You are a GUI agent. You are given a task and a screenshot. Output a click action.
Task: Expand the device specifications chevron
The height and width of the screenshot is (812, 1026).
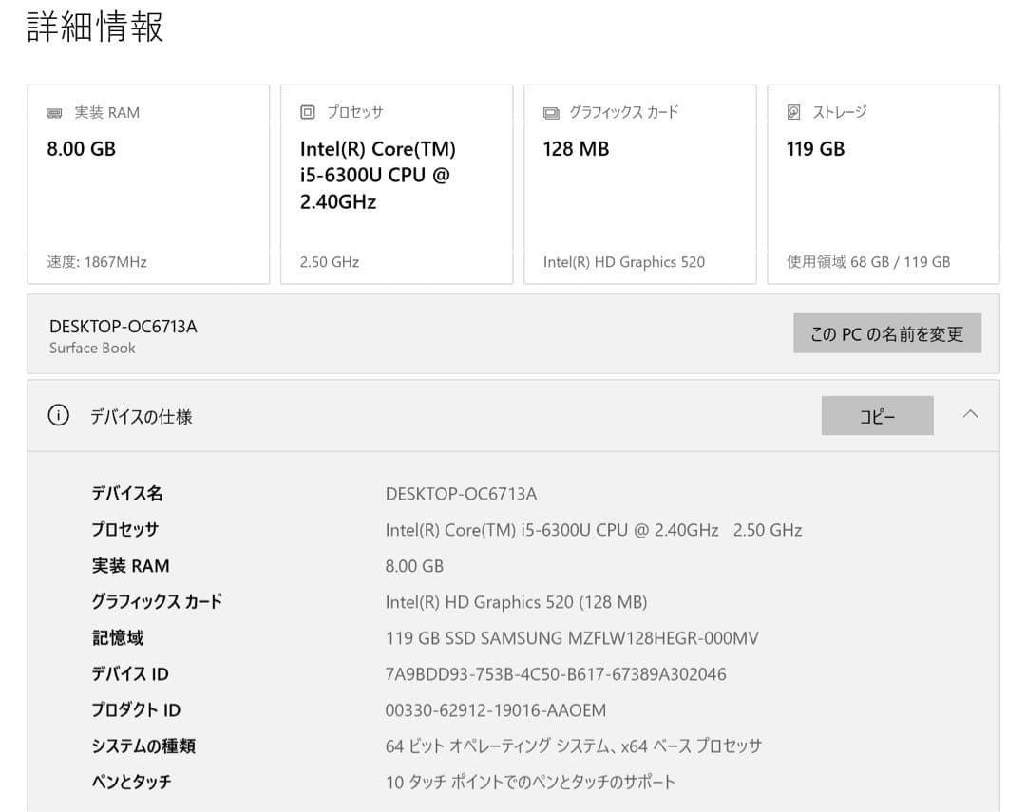tap(971, 414)
